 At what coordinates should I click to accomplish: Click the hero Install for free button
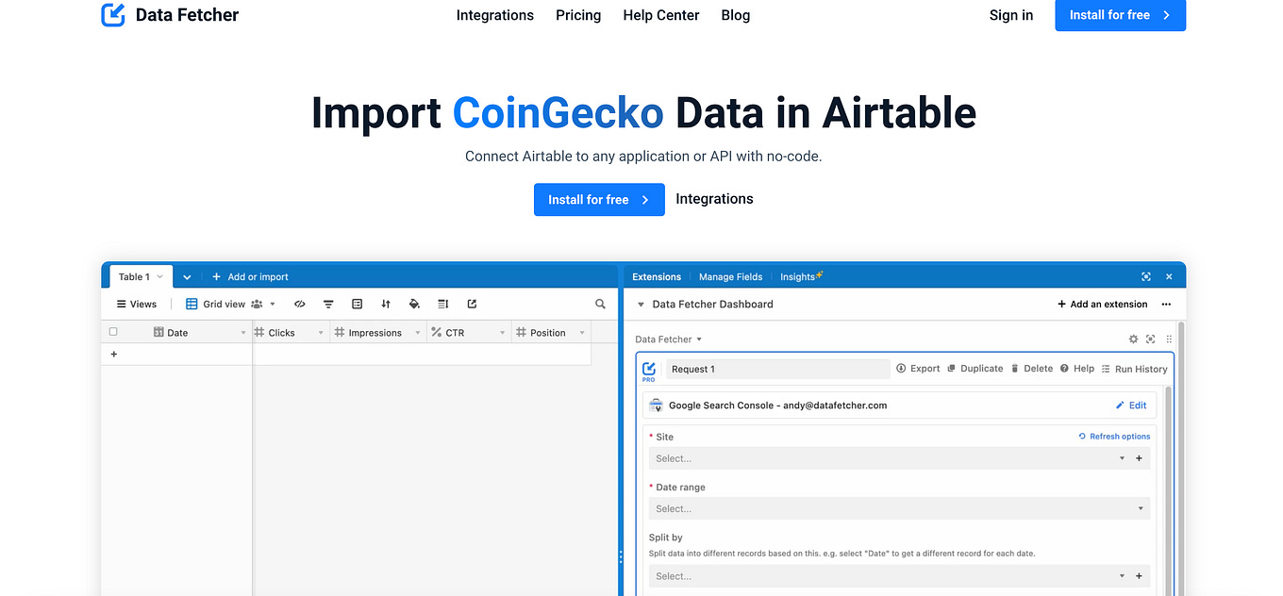[x=599, y=200]
